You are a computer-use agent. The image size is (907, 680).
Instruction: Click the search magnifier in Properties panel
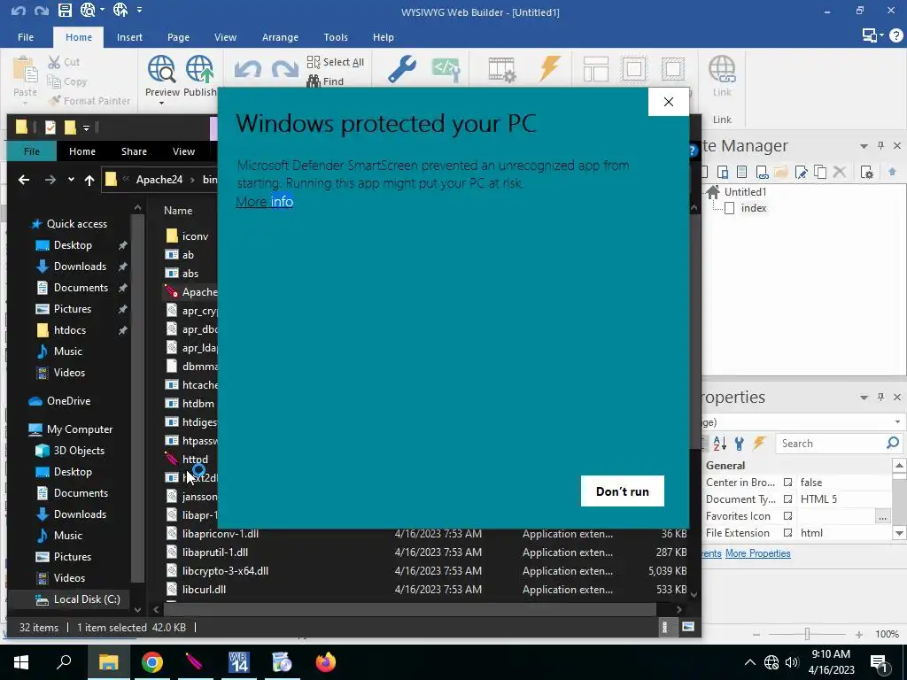893,444
